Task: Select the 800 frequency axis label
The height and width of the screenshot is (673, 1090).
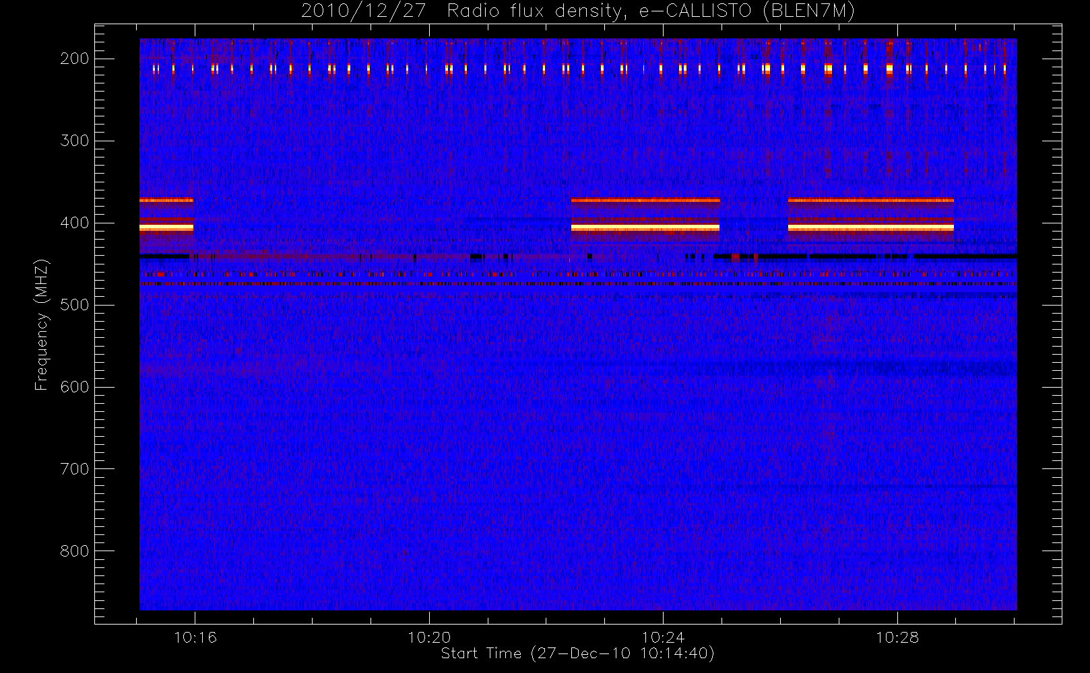Action: (x=74, y=551)
